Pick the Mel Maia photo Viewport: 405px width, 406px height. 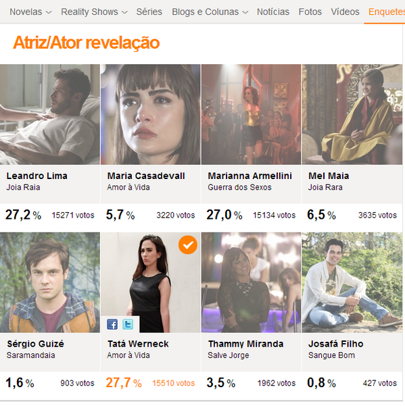(x=352, y=114)
